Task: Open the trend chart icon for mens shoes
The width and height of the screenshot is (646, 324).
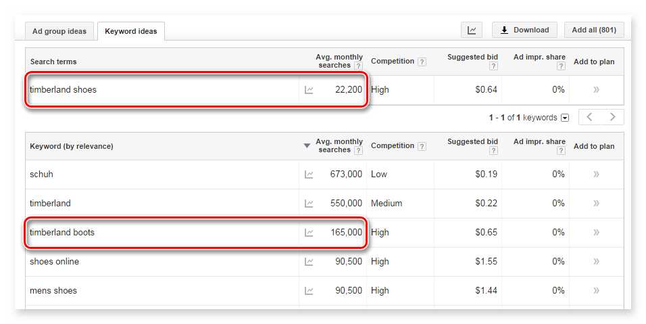Action: click(309, 291)
